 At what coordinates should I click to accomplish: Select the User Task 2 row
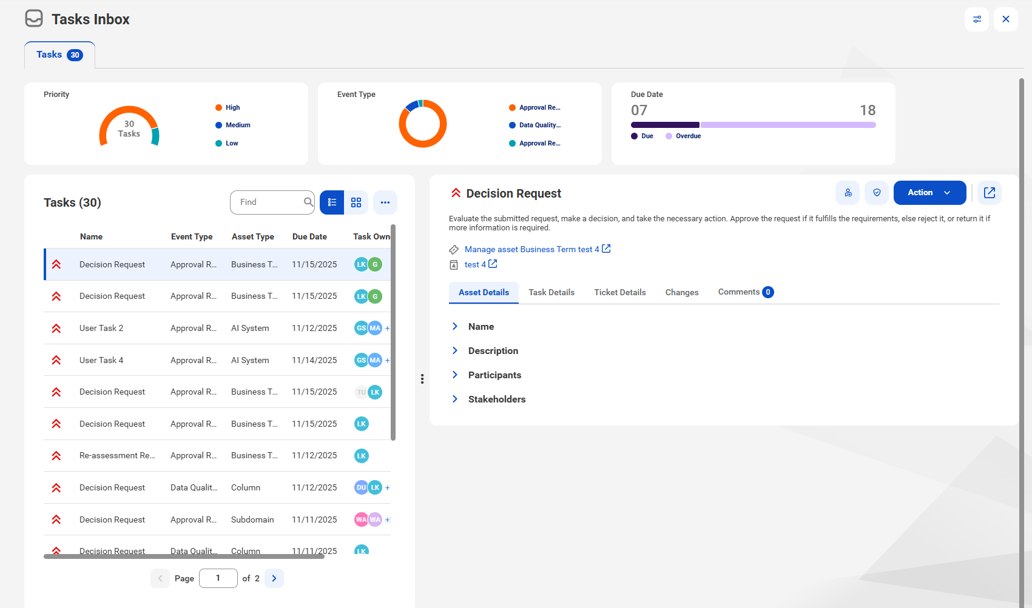[x=217, y=328]
